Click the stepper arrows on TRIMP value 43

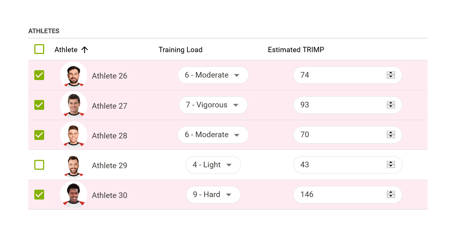(x=391, y=164)
